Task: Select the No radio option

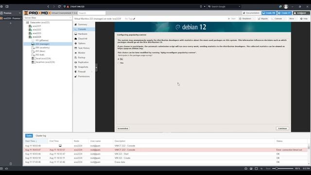Action: click(119, 59)
